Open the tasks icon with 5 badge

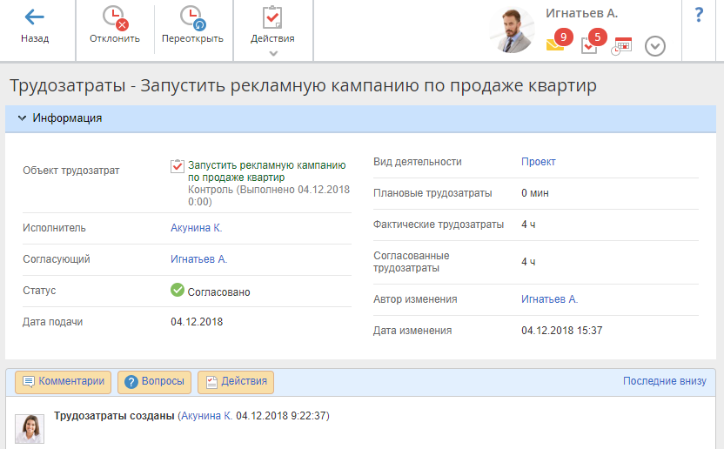590,44
